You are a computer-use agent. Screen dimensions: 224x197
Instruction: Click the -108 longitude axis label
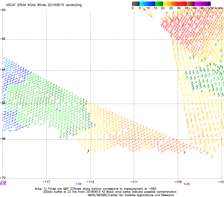click(x=178, y=182)
